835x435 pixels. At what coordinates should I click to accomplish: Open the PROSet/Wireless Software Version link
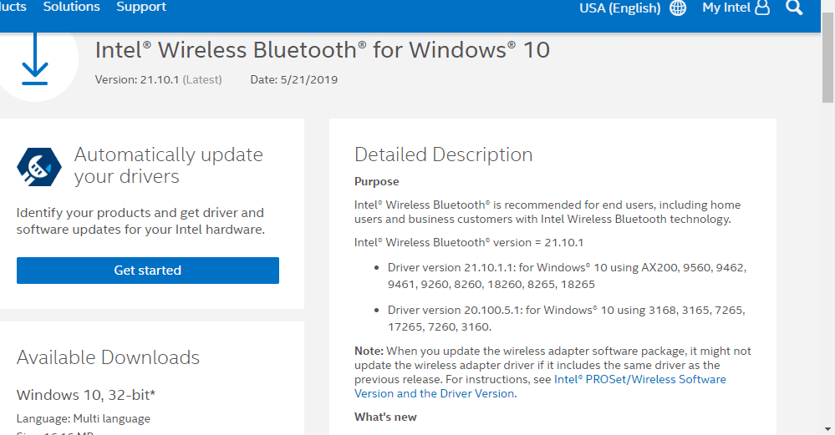[639, 380]
